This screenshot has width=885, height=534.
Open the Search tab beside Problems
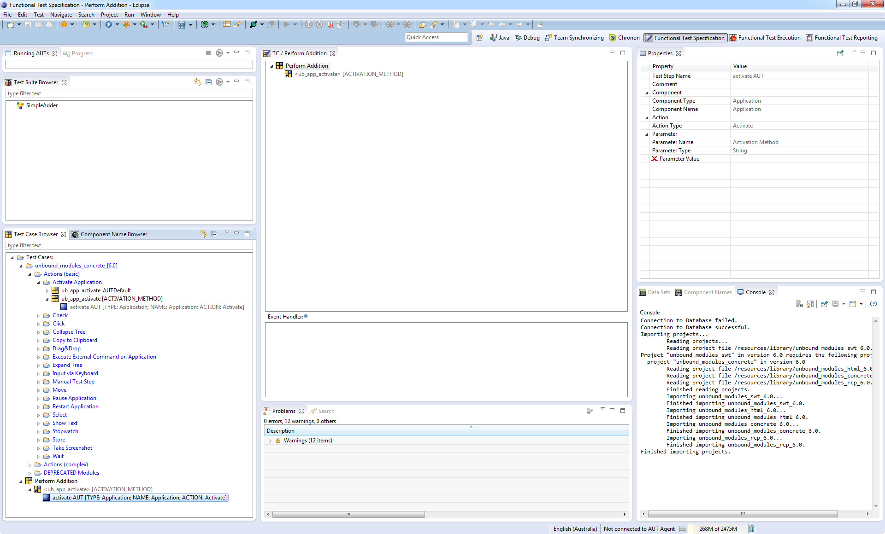click(322, 411)
